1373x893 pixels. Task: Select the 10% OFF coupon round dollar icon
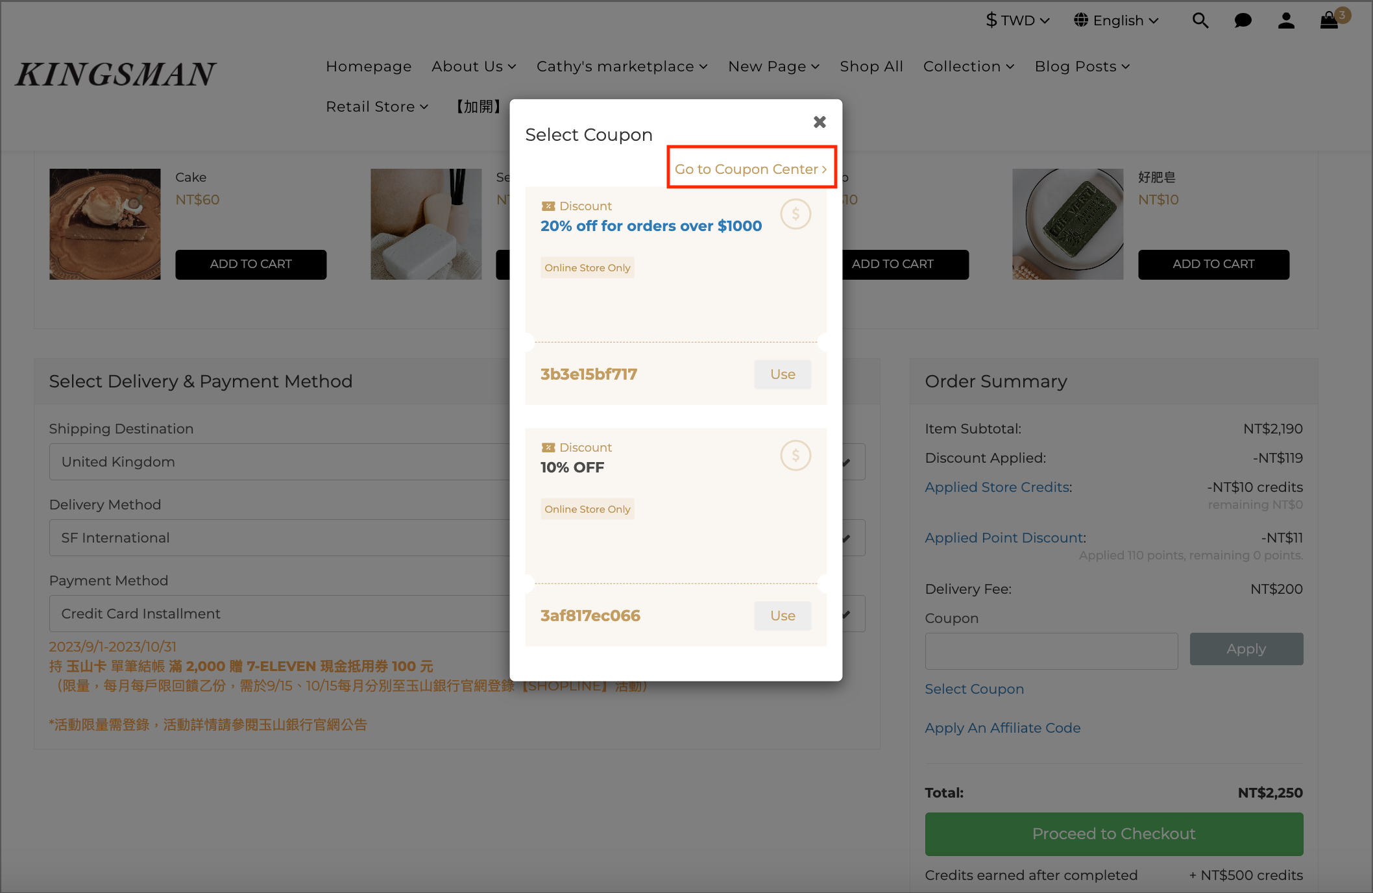(x=796, y=456)
